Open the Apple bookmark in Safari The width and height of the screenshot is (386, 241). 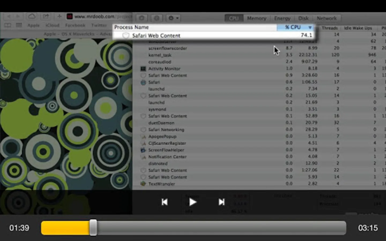tap(34, 25)
